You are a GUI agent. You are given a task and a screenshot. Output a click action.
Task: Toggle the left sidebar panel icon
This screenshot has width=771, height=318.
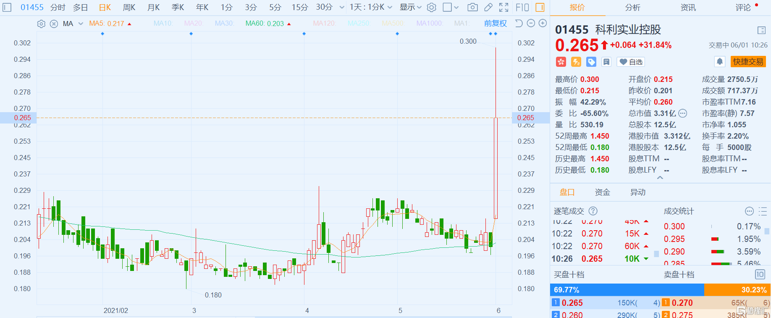tap(7, 7)
